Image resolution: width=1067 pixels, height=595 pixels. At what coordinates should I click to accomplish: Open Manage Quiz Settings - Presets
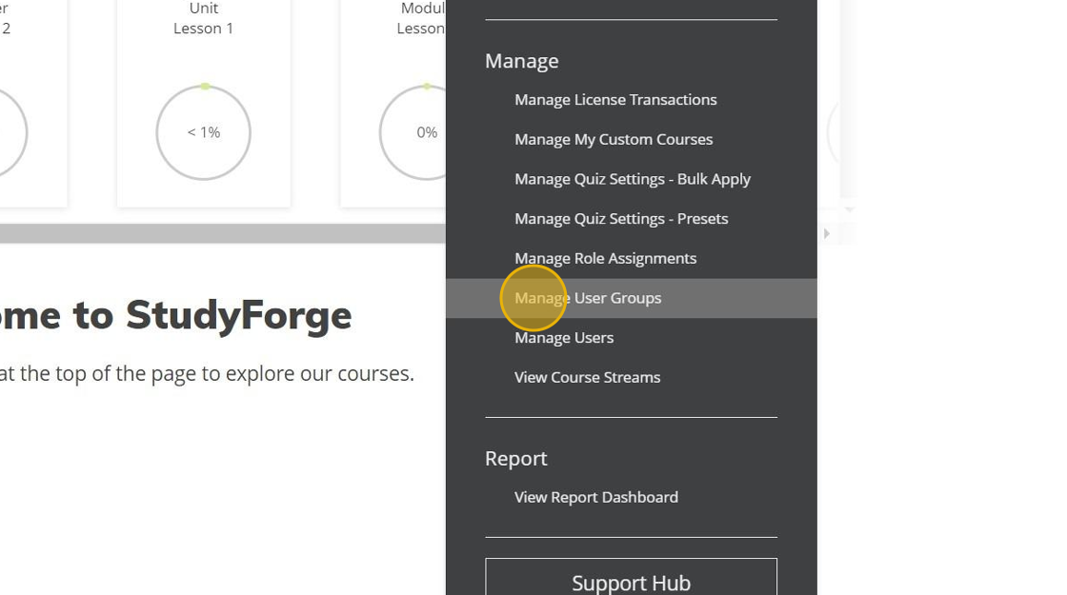[621, 219]
